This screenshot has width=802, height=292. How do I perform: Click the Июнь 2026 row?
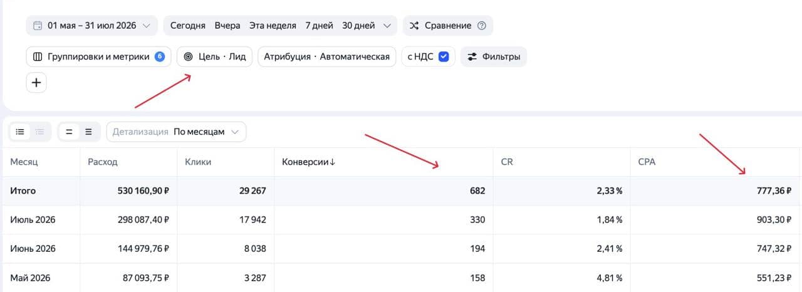tap(401, 248)
